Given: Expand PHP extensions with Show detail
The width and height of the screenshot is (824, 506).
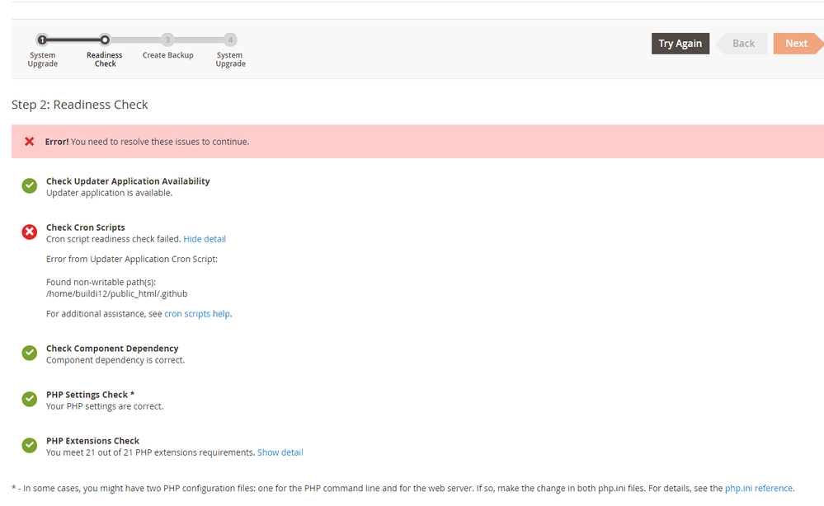Looking at the screenshot, I should pos(280,452).
